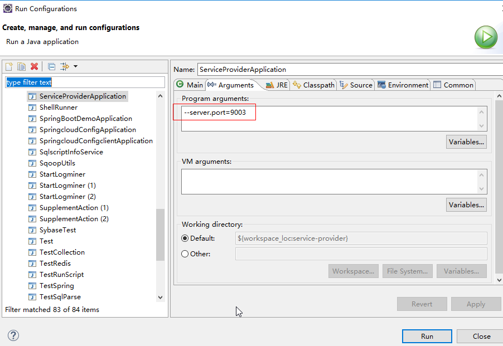Switch to the Arguments tab

(x=231, y=85)
